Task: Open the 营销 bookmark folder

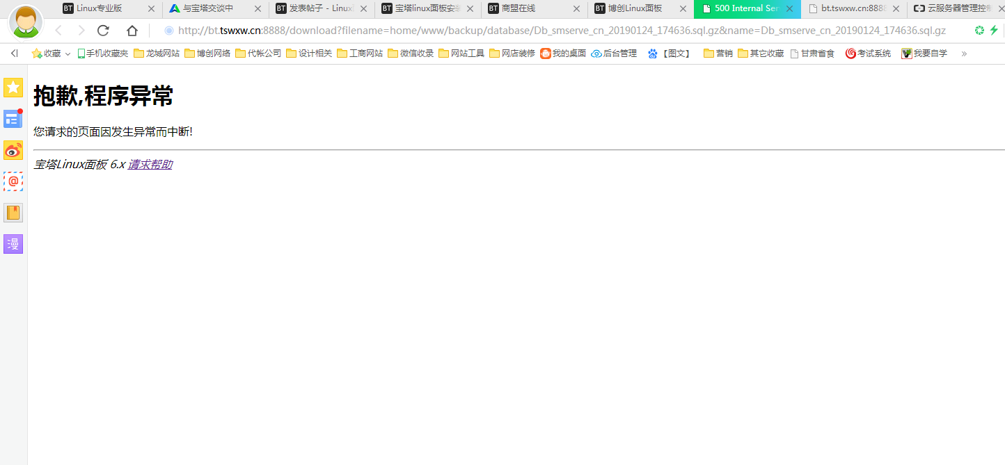Action: coord(718,54)
